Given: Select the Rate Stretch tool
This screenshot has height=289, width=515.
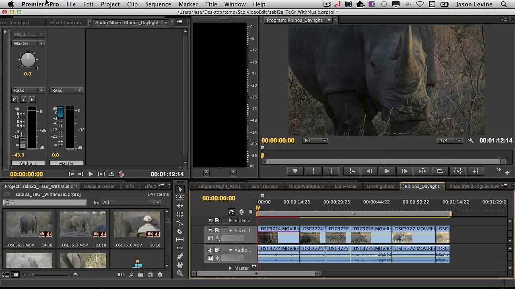Looking at the screenshot, I should (180, 222).
